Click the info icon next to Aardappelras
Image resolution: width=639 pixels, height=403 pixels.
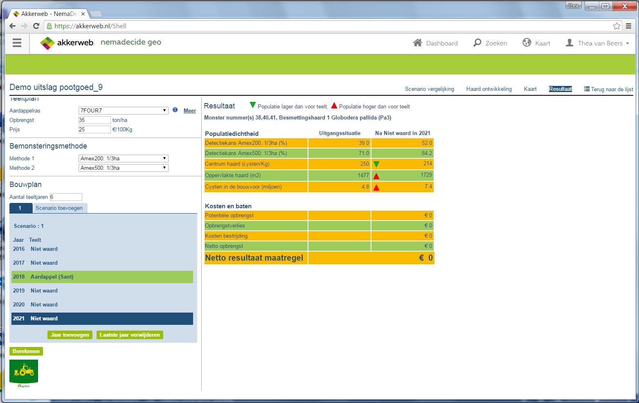point(175,110)
